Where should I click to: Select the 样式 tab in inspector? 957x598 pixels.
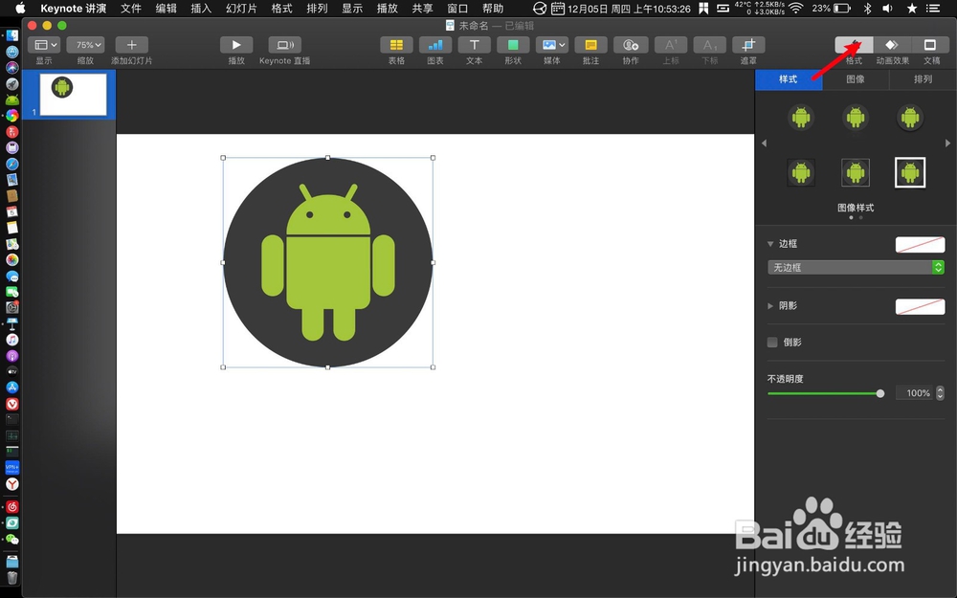(x=789, y=79)
